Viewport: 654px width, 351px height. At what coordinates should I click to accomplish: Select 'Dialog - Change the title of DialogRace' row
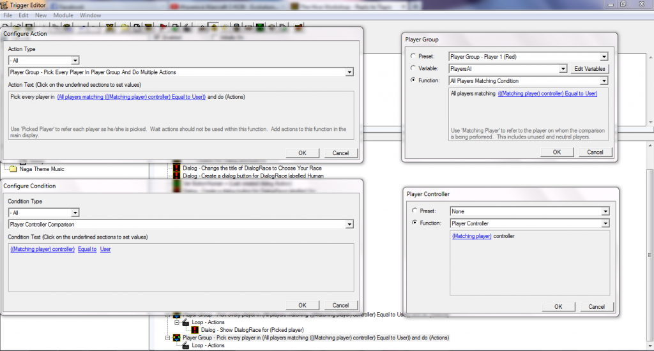pyautogui.click(x=252, y=168)
